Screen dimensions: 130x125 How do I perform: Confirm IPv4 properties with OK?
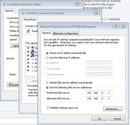tap(100, 118)
